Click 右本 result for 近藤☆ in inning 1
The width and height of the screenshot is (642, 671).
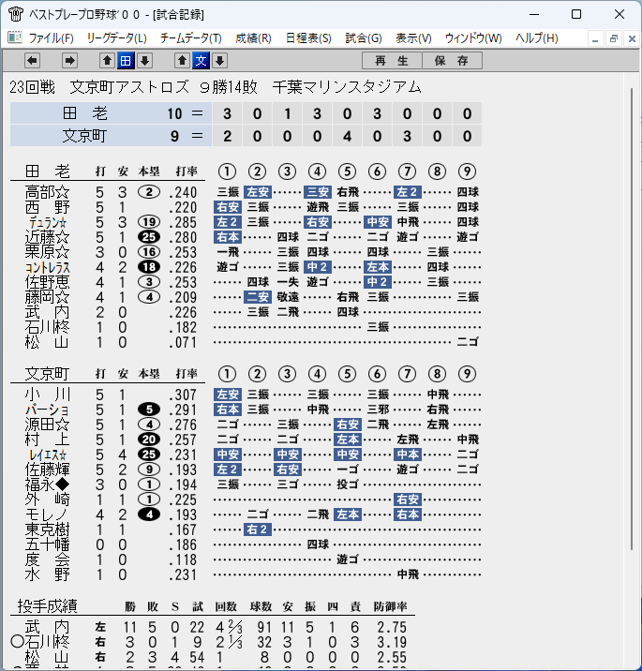[228, 237]
